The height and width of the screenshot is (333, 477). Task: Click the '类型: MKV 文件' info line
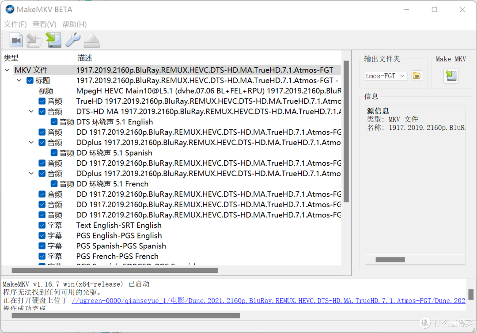coord(393,119)
